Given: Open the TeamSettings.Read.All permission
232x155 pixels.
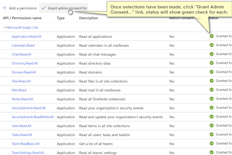Looking at the screenshot, I should click(x=28, y=153).
